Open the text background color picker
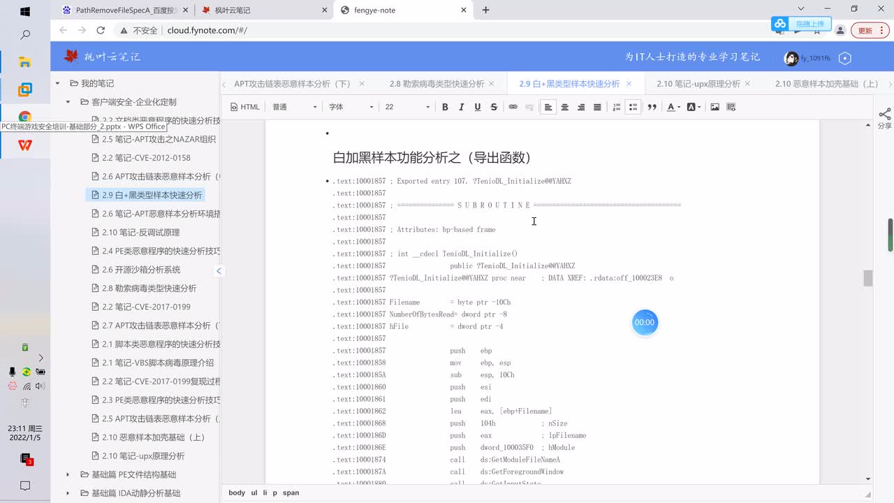Screen dimensions: 894x503 click(x=693, y=107)
